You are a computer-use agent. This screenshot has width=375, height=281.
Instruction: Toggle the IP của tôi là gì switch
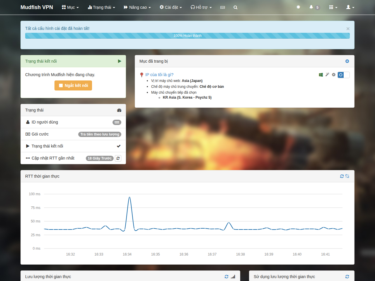(x=344, y=75)
